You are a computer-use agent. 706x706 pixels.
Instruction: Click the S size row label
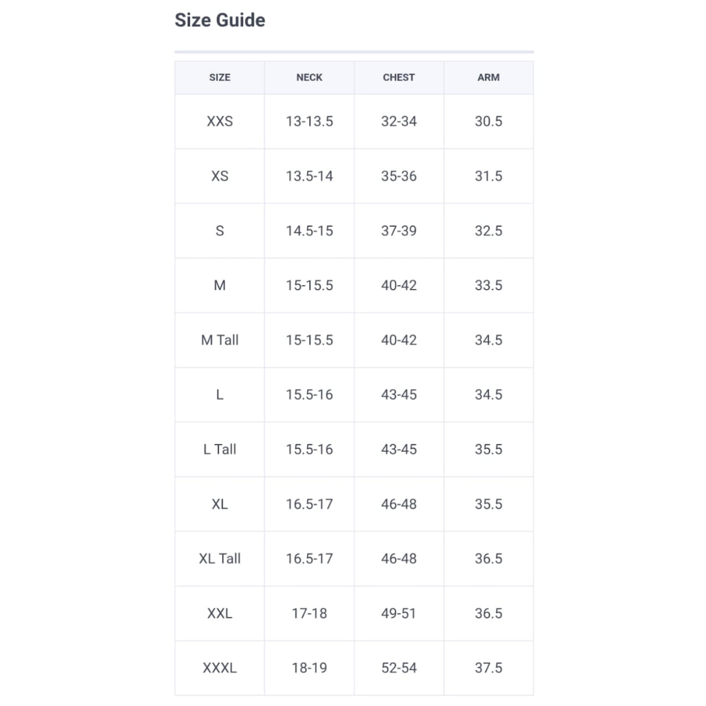[220, 231]
